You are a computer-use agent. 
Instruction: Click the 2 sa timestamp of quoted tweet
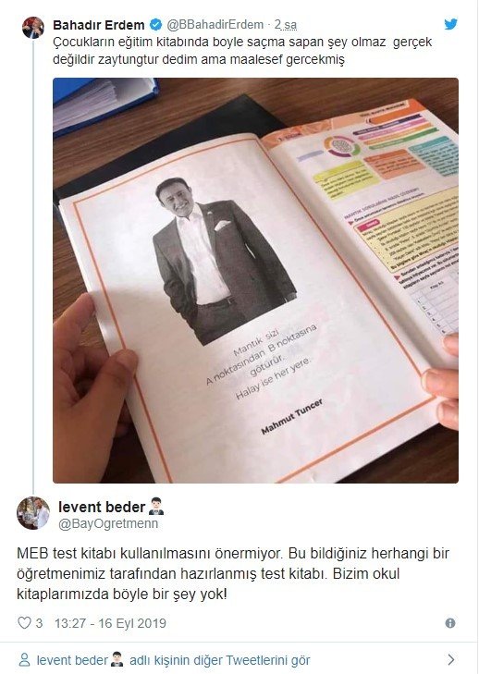pyautogui.click(x=286, y=25)
